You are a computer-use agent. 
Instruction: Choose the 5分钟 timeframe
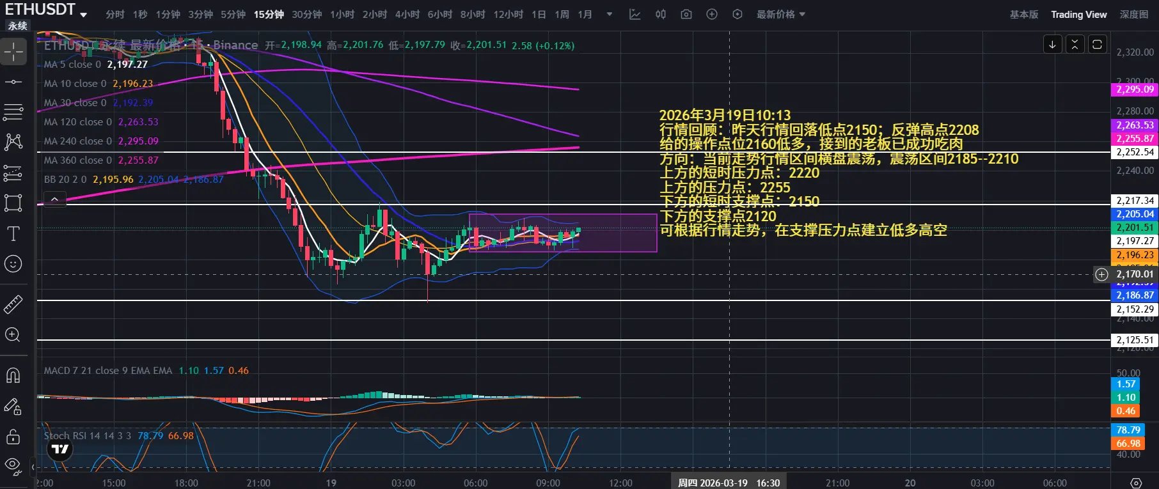pyautogui.click(x=233, y=14)
